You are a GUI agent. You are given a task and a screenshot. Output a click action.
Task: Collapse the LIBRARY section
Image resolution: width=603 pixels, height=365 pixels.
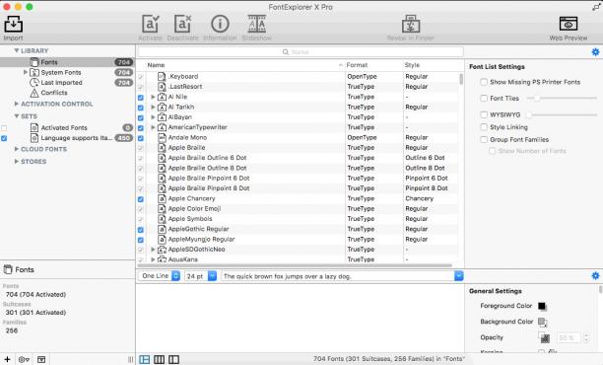pos(16,50)
